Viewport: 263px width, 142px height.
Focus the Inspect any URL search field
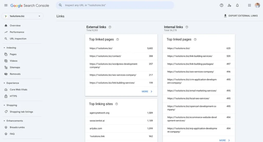pos(115,5)
